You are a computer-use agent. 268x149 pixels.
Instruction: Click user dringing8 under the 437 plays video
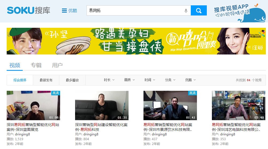pos(159,134)
